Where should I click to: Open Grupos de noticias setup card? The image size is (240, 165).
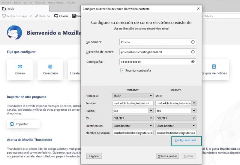[215, 70]
